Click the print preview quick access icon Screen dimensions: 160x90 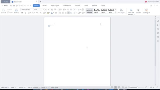(22, 5)
